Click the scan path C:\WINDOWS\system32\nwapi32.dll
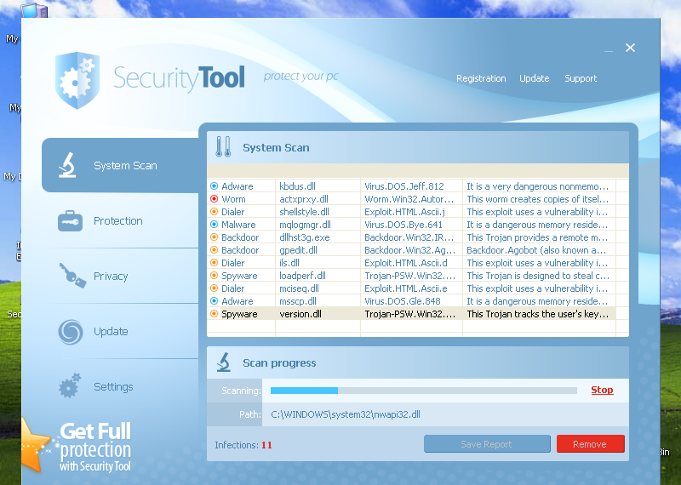Image resolution: width=681 pixels, height=485 pixels. tap(346, 414)
